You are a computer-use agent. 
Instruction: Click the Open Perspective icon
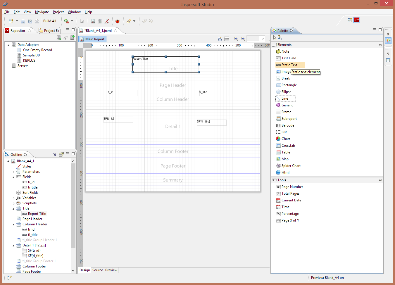coord(350,20)
